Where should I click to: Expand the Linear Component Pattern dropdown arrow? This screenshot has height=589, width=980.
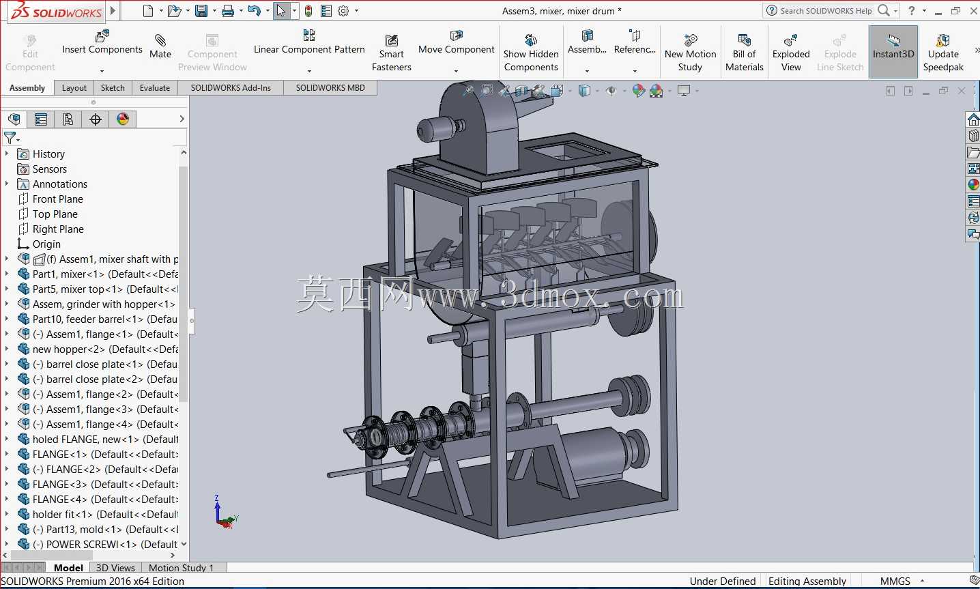point(309,71)
